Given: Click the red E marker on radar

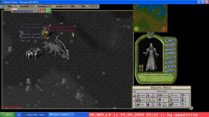Looking at the screenshot, I should click(x=164, y=29).
